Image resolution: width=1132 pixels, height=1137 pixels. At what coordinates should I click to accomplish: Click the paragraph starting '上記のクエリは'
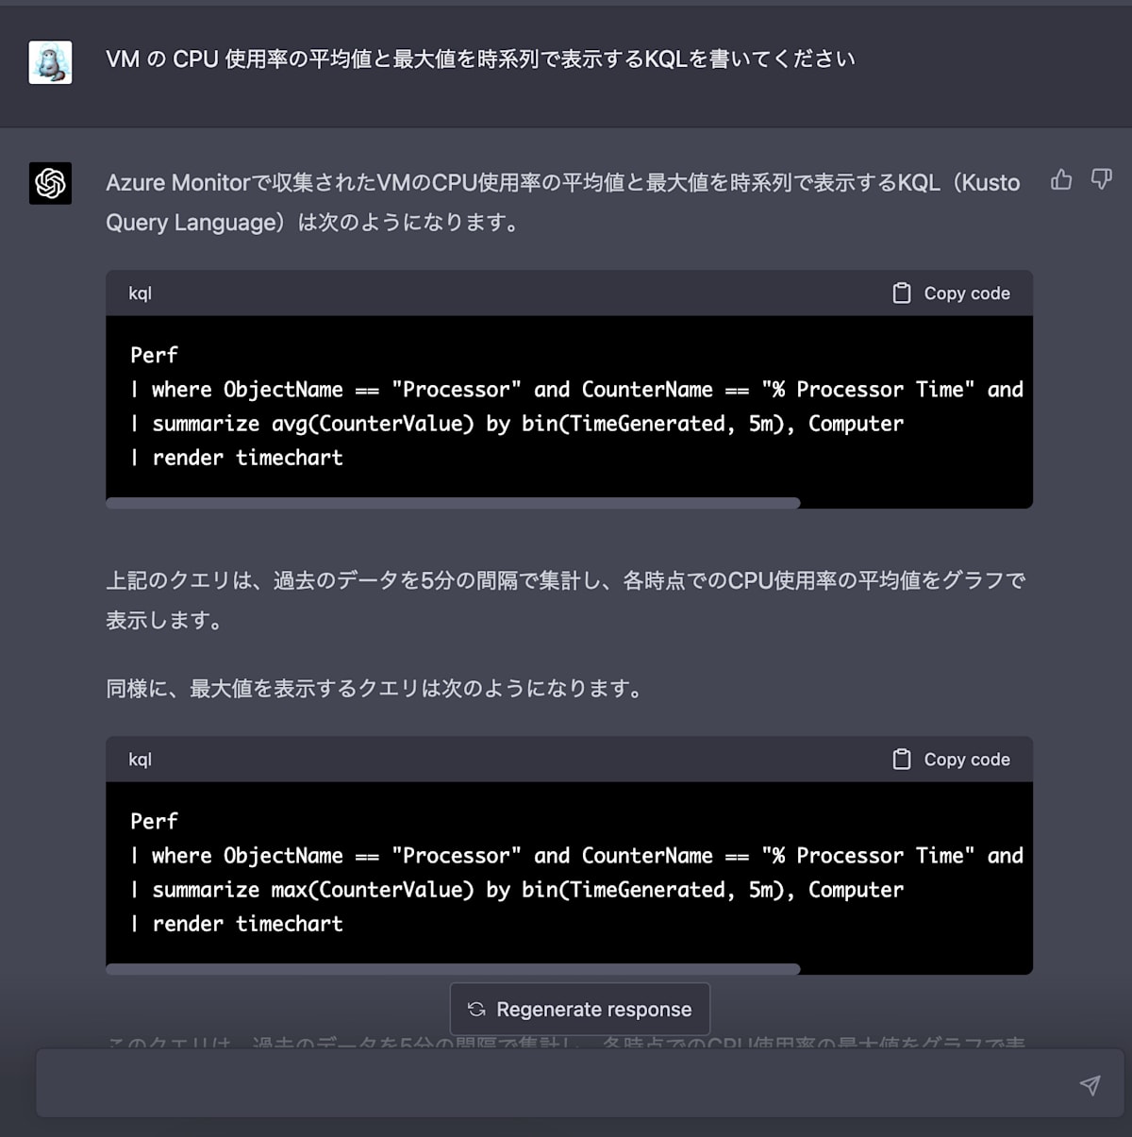click(565, 600)
